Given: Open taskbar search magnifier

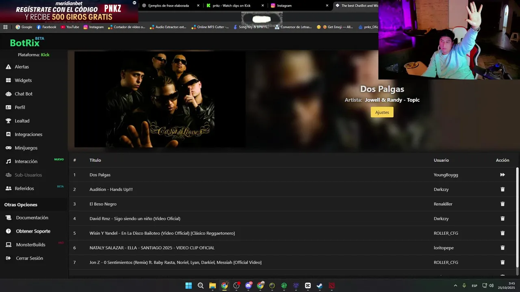Looking at the screenshot, I should point(201,286).
